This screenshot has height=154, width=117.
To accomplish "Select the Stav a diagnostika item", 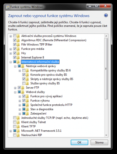I will click(42, 109).
